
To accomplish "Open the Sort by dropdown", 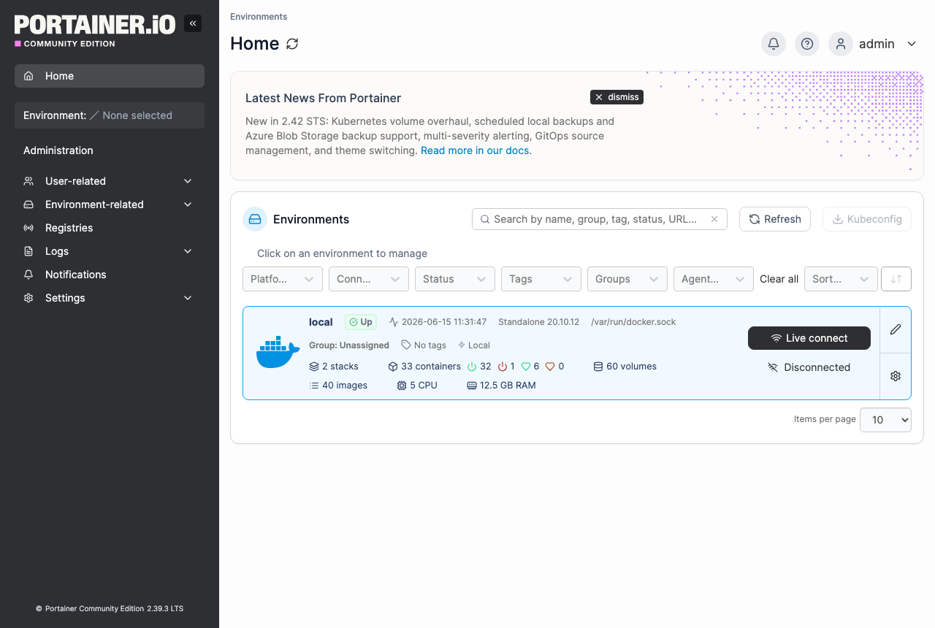I will 841,279.
